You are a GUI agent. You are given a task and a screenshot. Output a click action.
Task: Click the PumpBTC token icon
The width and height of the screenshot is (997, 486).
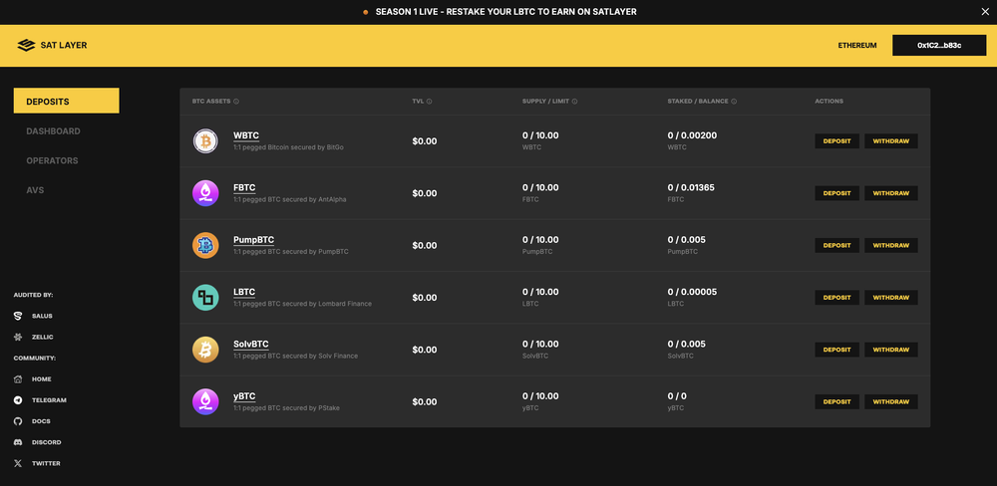205,245
